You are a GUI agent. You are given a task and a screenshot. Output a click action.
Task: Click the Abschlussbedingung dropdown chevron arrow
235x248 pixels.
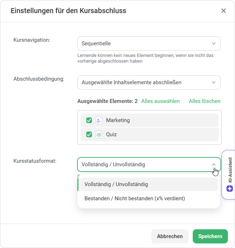[x=214, y=82]
